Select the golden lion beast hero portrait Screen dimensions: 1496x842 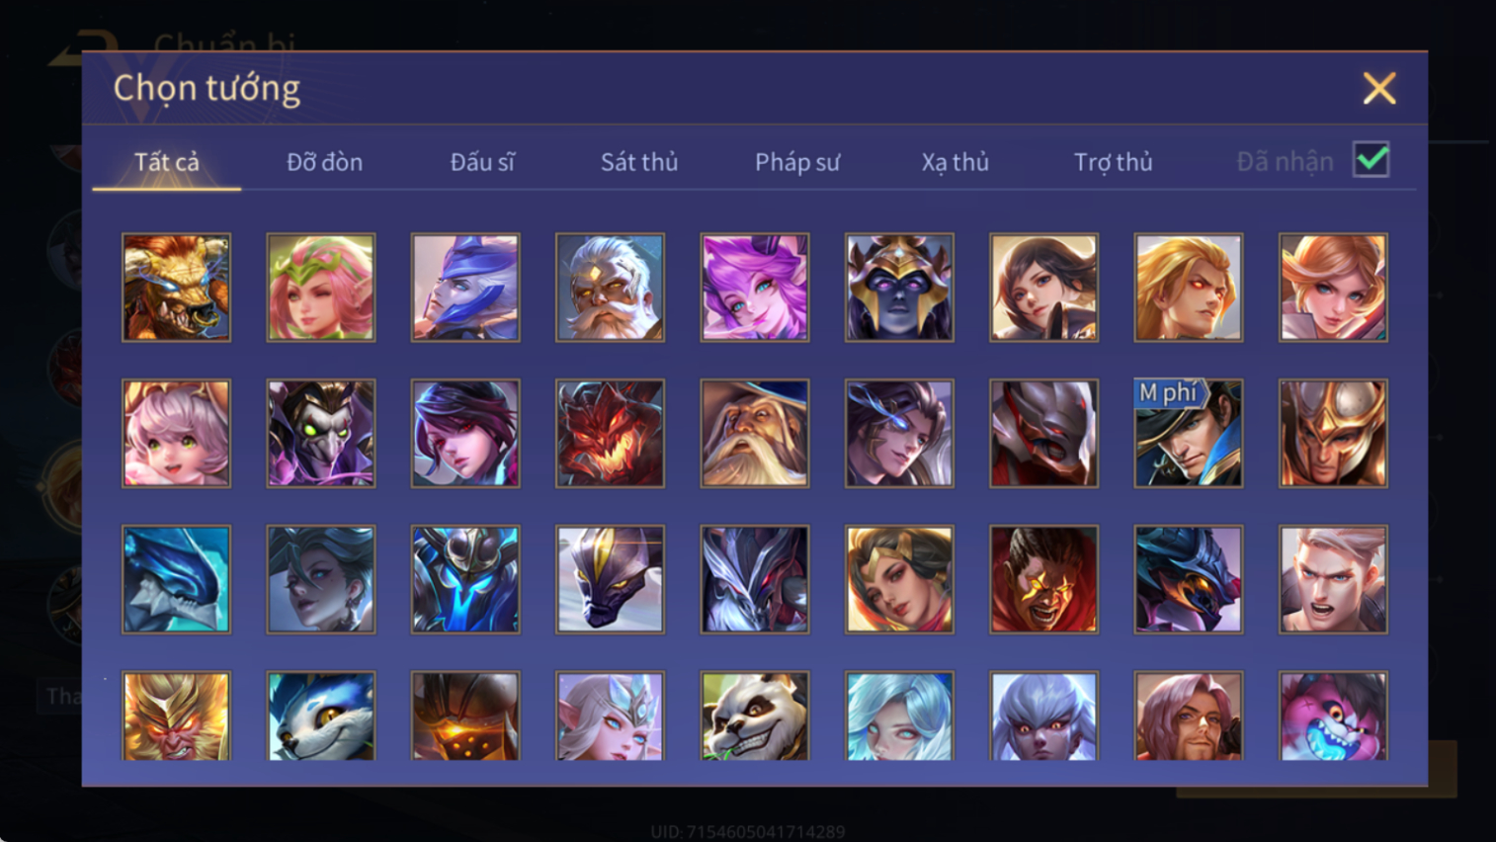point(176,288)
